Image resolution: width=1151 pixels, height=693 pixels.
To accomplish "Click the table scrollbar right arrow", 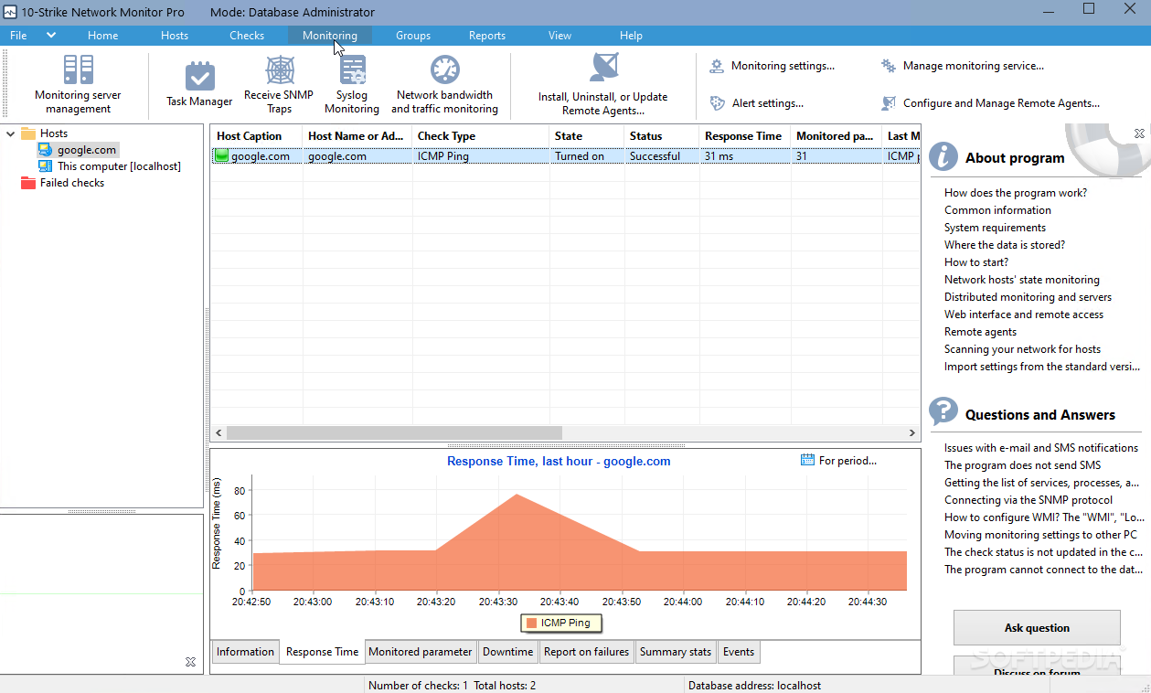I will pyautogui.click(x=912, y=433).
